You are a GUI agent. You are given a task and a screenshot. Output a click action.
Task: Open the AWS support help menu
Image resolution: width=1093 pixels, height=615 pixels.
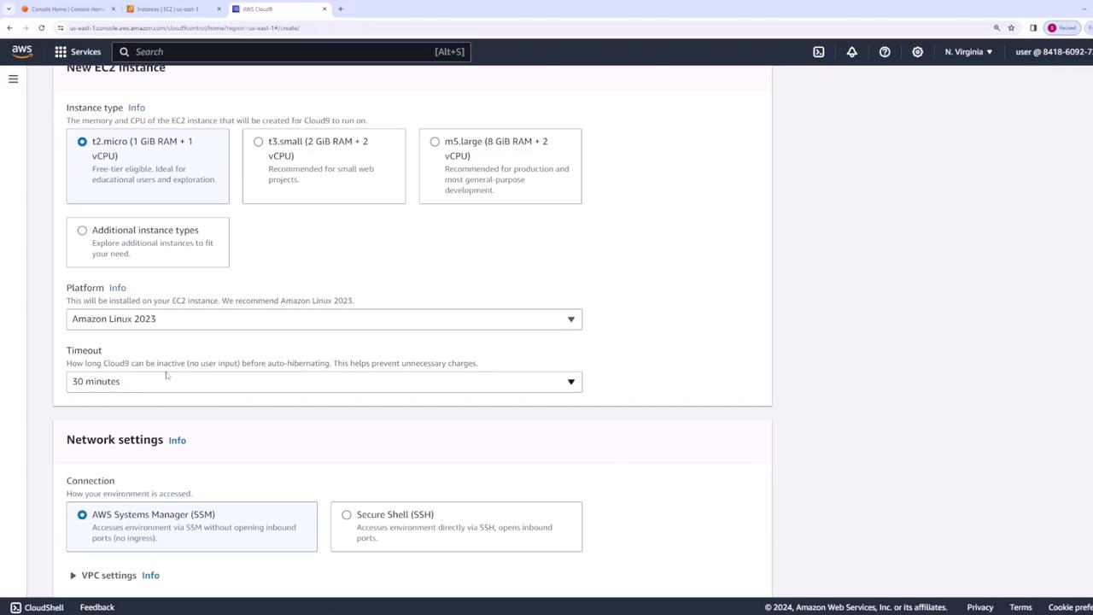pos(885,52)
